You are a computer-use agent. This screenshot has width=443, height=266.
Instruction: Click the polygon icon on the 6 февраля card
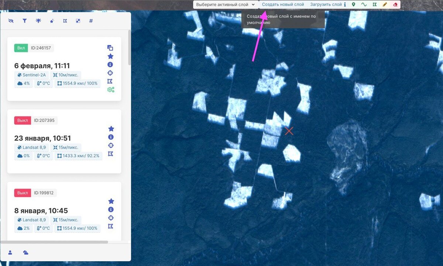[110, 81]
